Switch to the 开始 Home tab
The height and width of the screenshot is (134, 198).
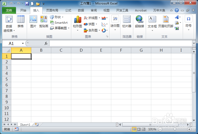pyautogui.click(x=23, y=10)
